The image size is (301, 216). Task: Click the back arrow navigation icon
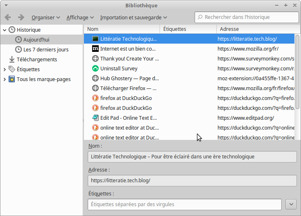7,17
